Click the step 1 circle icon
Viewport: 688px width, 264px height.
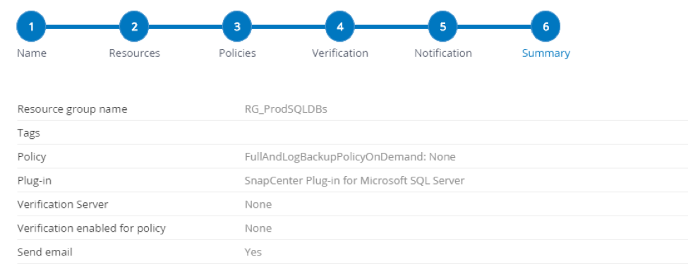click(31, 26)
